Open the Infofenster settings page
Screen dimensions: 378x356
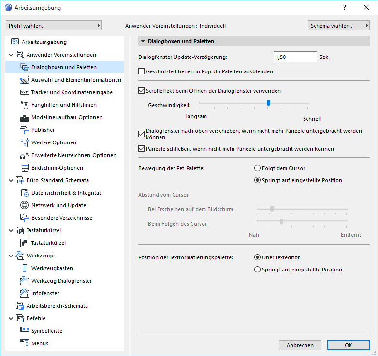(45, 293)
